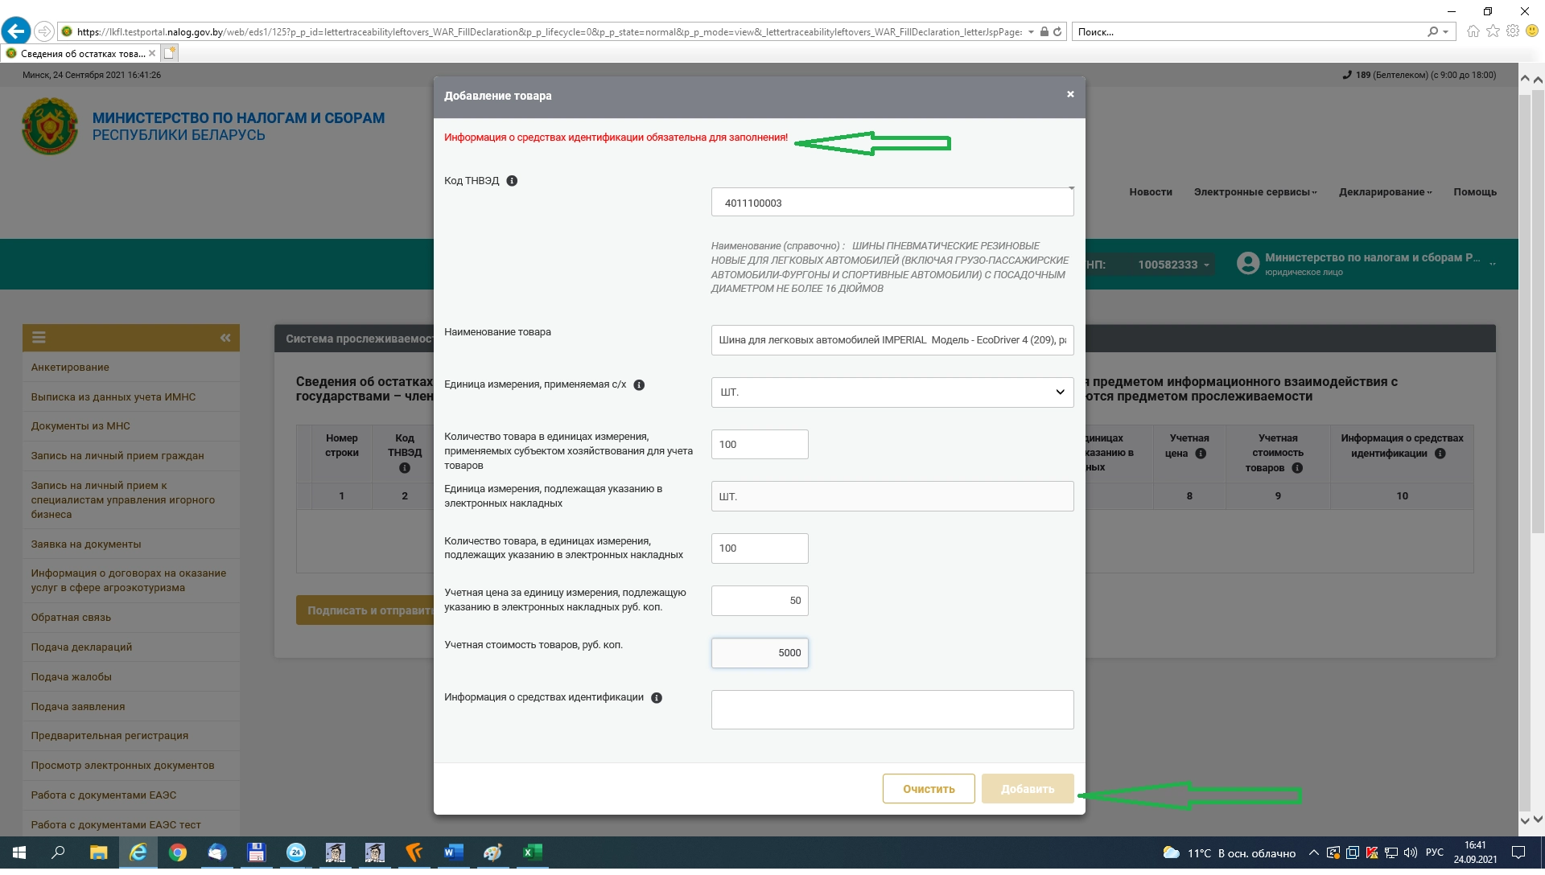Click the info icon beside Код ТНВЭД label
The height and width of the screenshot is (875, 1545).
(x=512, y=181)
